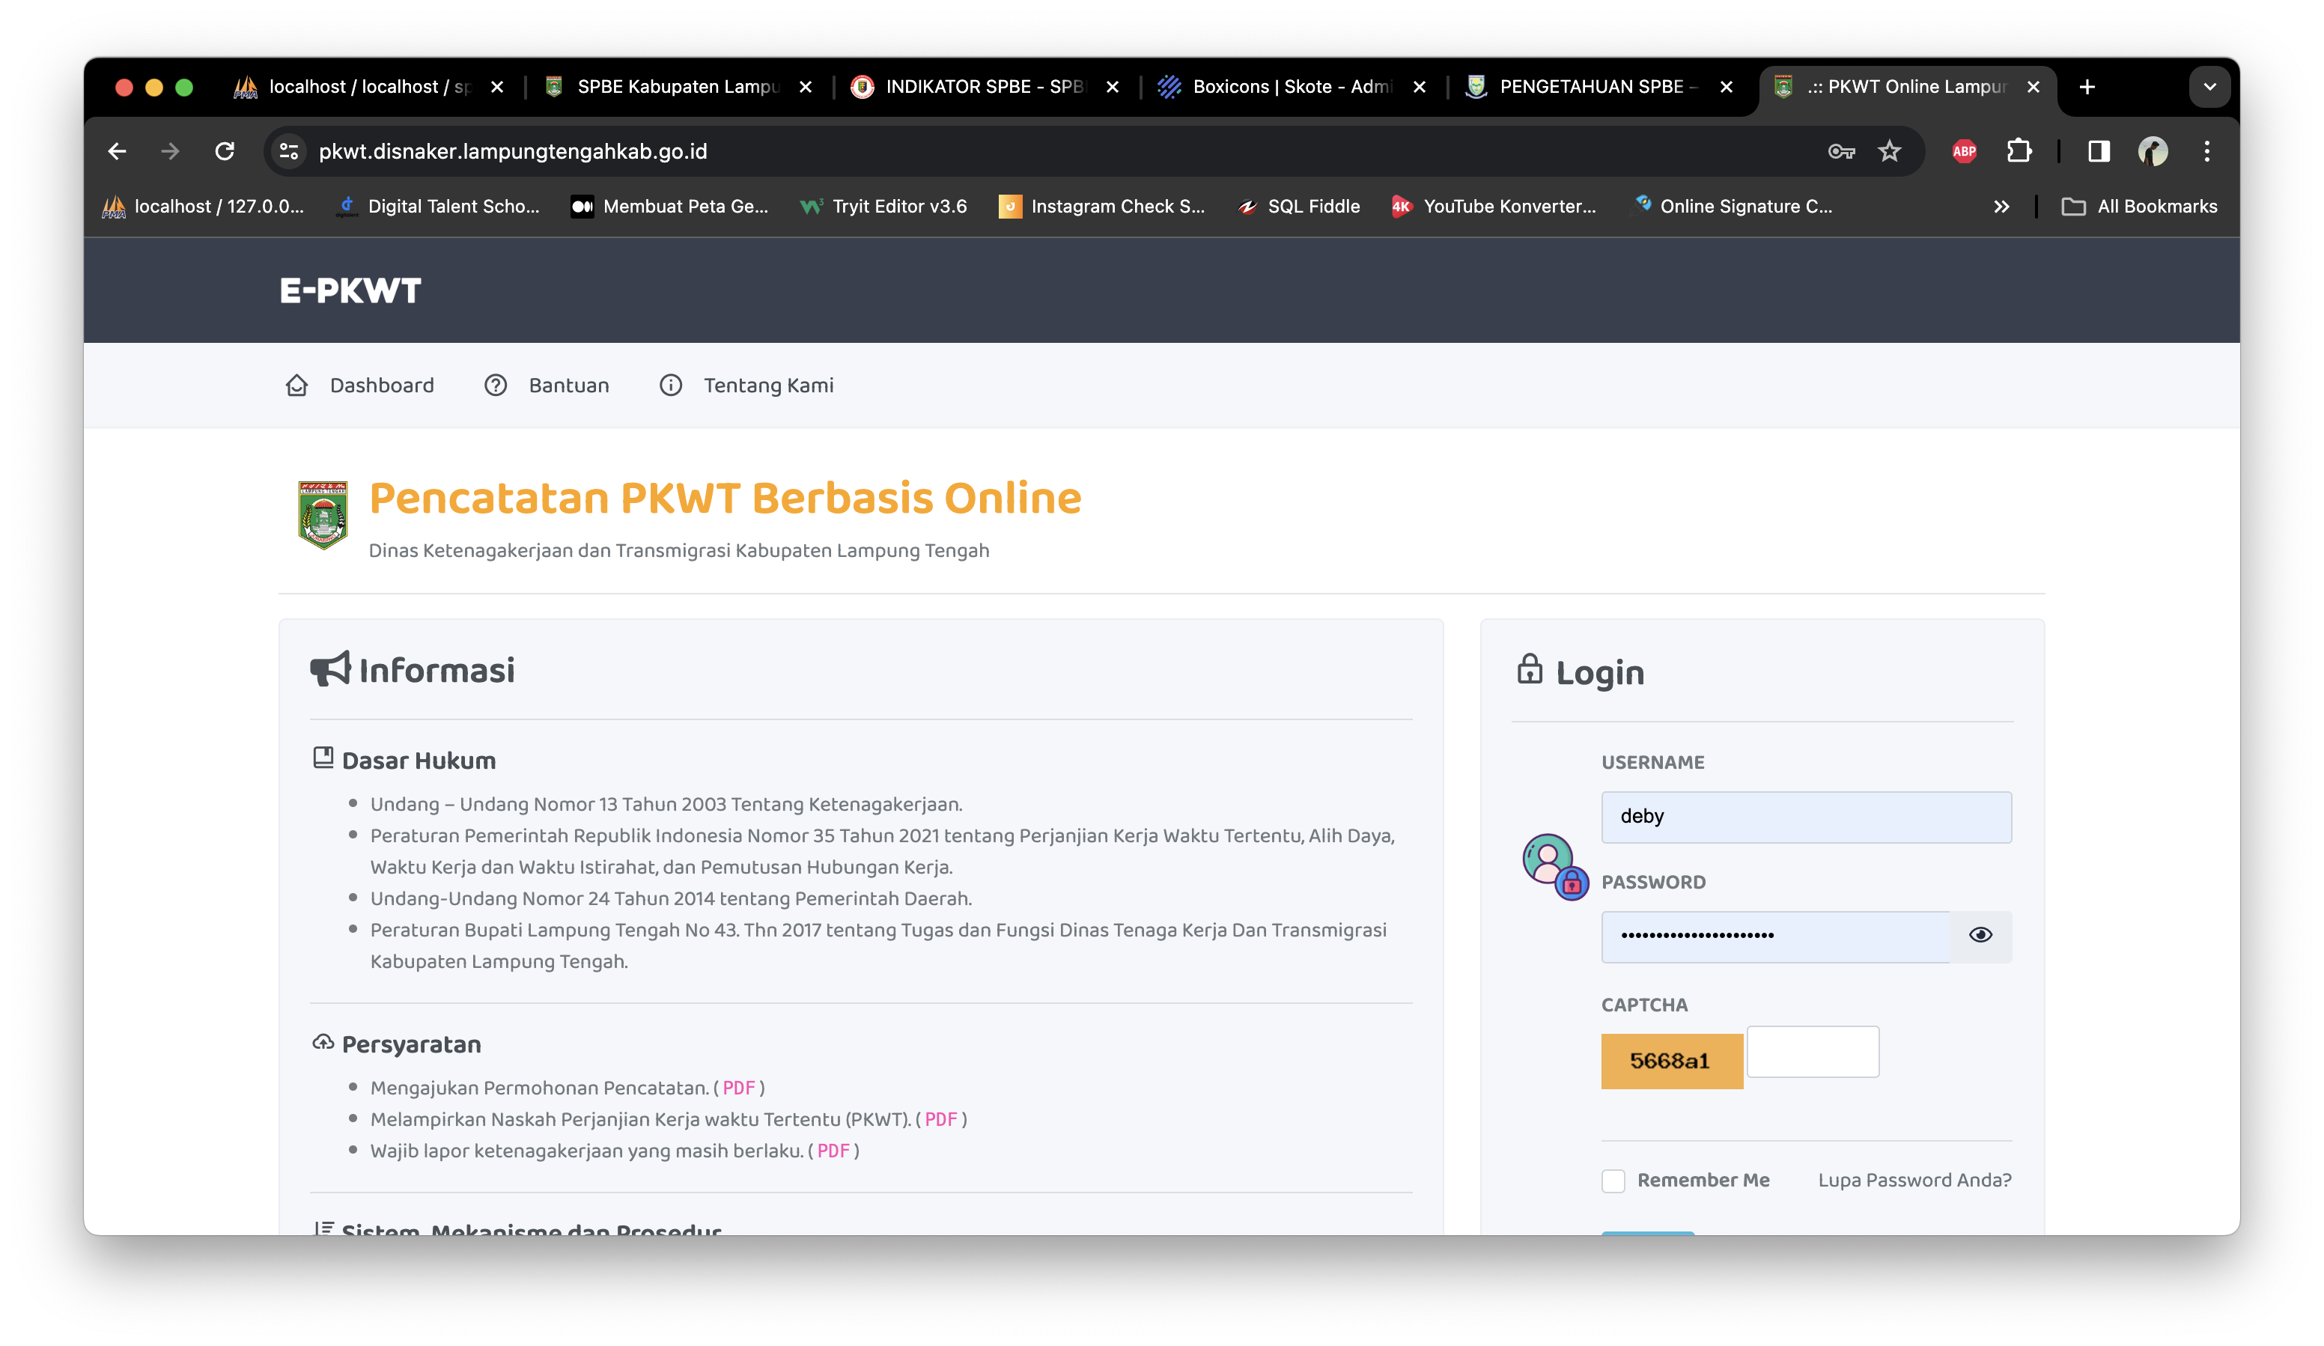Expand the tab search dropdown arrow

(2209, 87)
